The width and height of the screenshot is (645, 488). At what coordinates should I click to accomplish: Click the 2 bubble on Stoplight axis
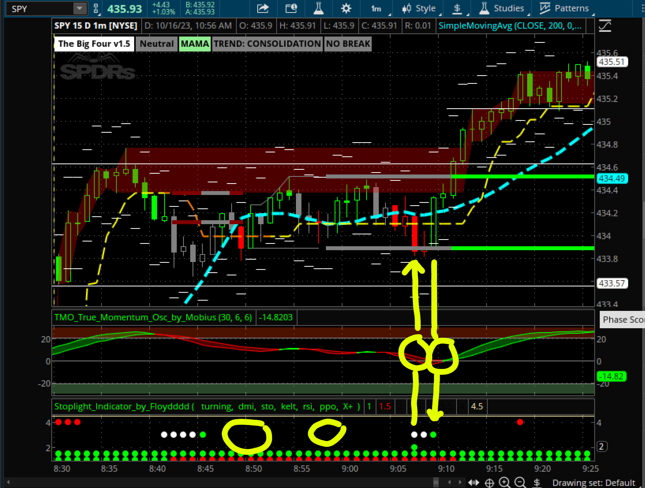click(602, 446)
